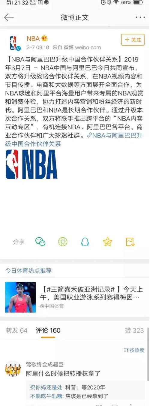This screenshot has height=406, width=150.
Task: Select the 评论 160 tab
Action: tap(48, 330)
